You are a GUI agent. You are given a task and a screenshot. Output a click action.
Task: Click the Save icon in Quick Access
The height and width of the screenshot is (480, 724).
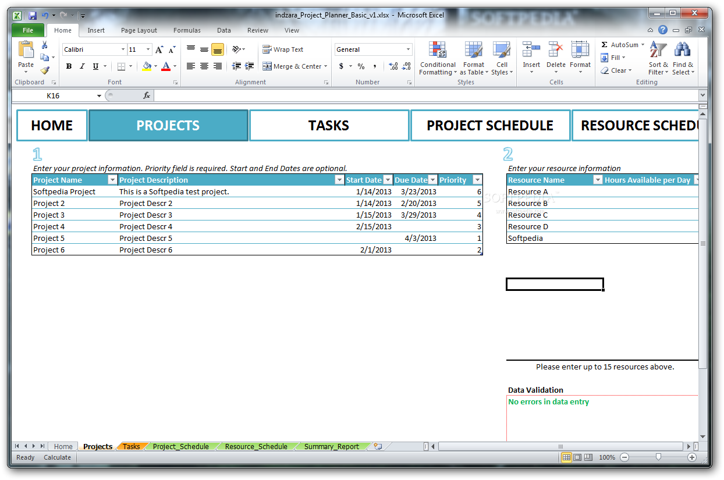point(33,15)
